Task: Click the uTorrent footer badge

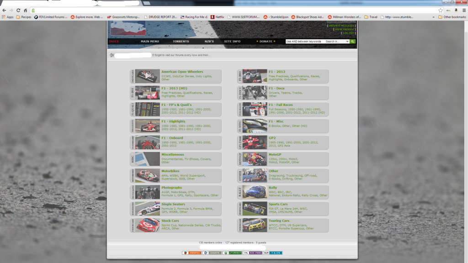Action: click(232, 252)
